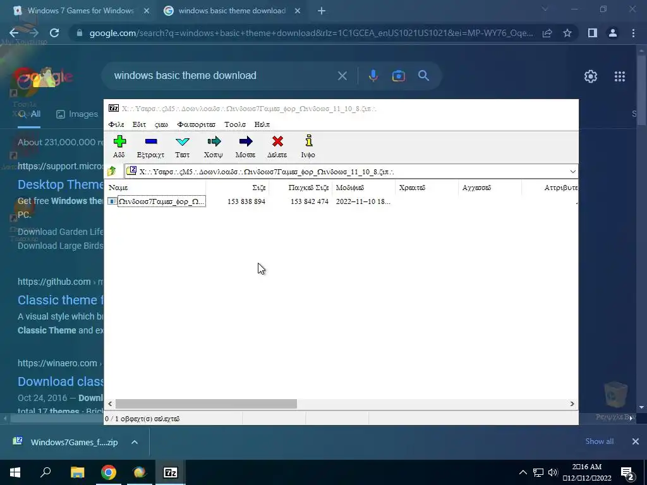
Task: Click the blue minus Extract icon in 7-Zip
Action: tap(151, 141)
